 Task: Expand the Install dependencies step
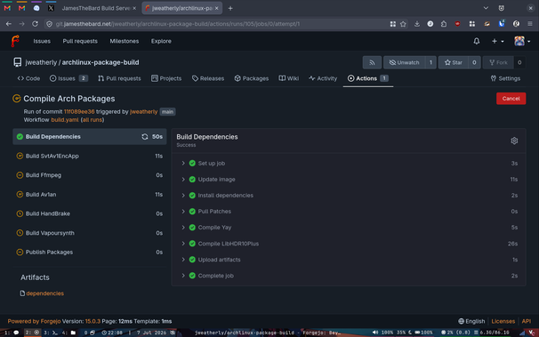click(x=349, y=196)
